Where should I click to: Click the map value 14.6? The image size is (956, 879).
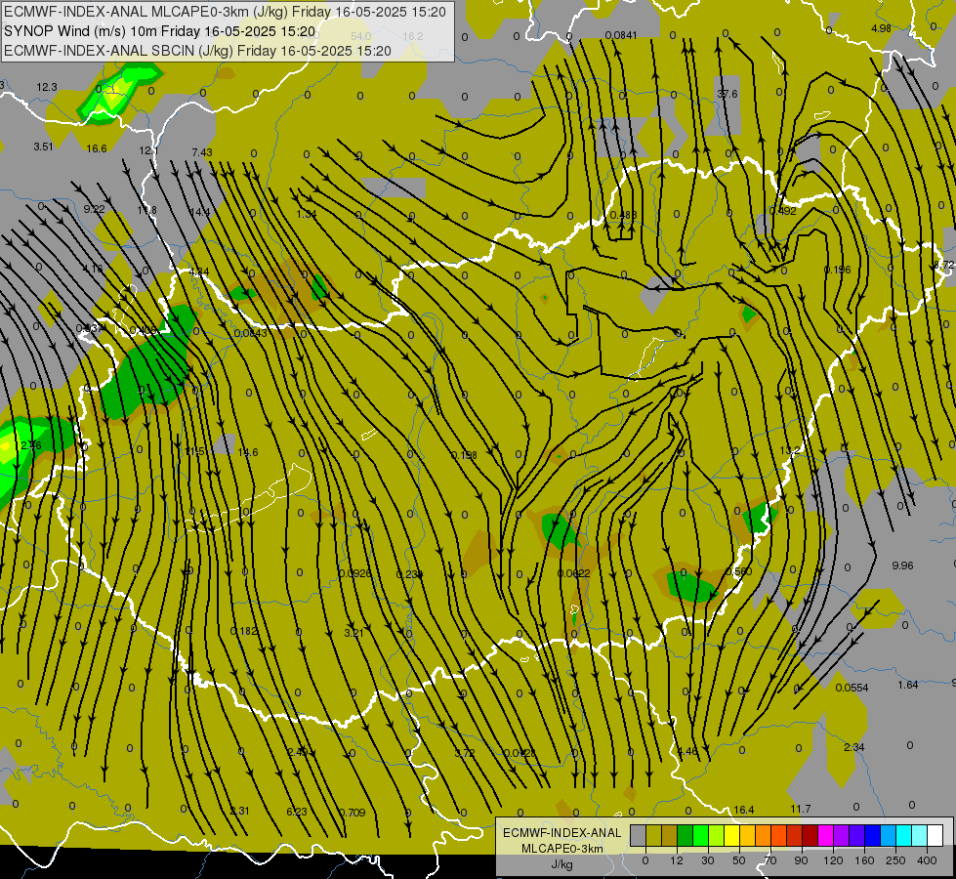click(247, 452)
